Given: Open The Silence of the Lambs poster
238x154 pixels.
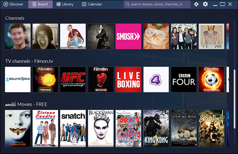Looking at the screenshot, I should 17,128.
